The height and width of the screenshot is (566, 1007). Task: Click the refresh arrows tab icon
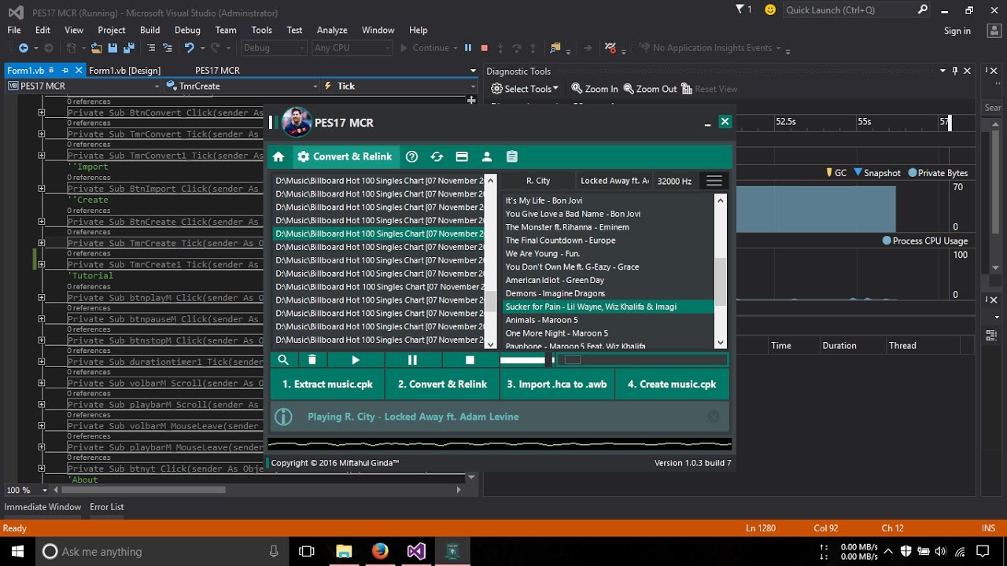(x=437, y=156)
